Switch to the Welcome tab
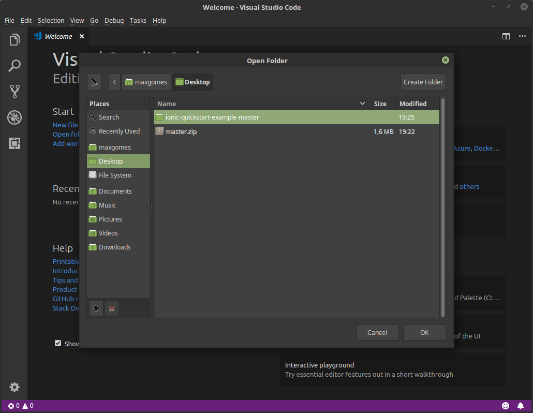 [58, 36]
